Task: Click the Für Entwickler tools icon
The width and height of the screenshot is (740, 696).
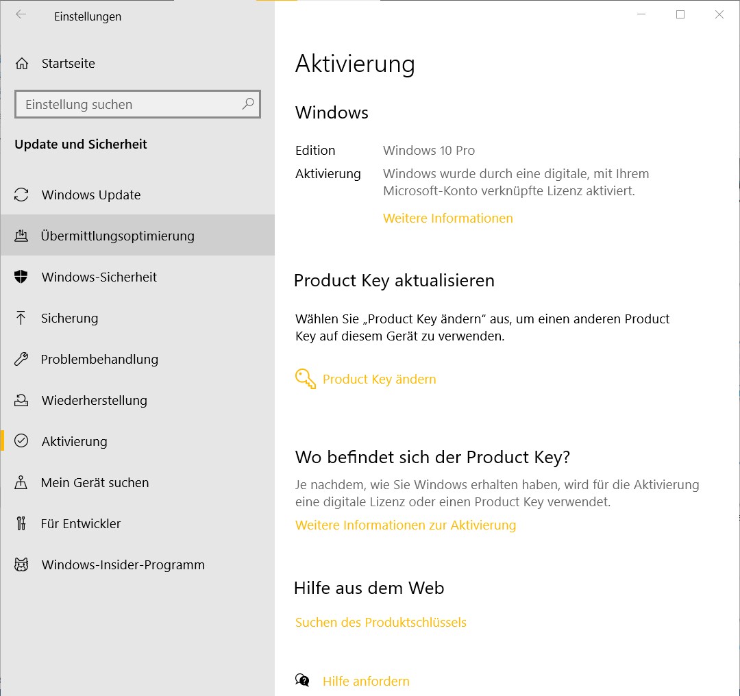Action: pos(21,523)
